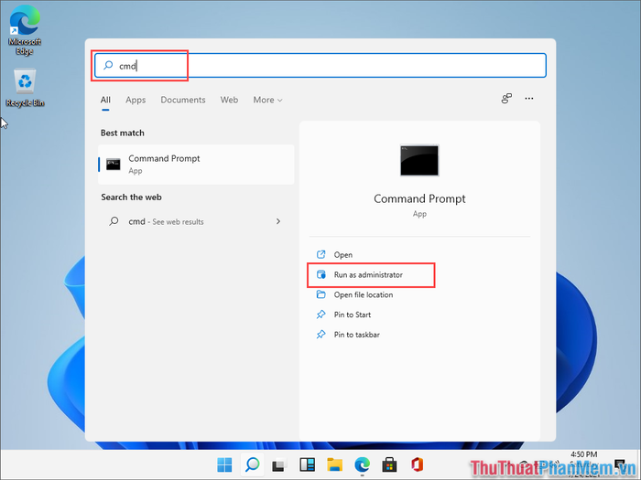Screen dimensions: 641x480
Task: Switch to the Documents search tab
Action: 183,101
